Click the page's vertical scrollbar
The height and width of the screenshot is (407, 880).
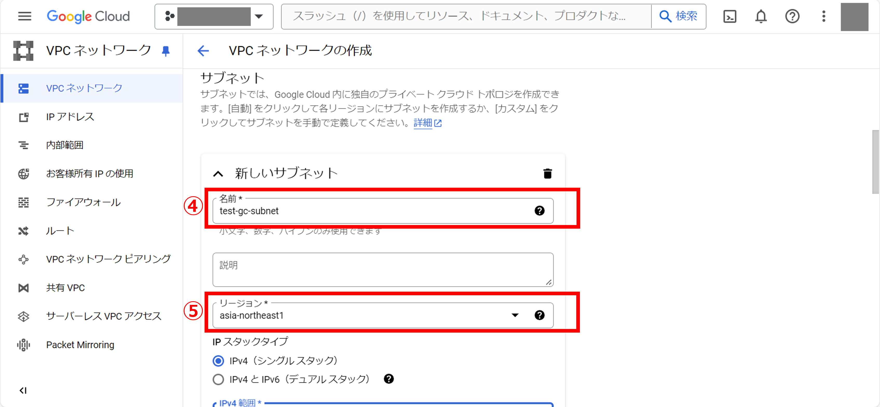click(876, 162)
